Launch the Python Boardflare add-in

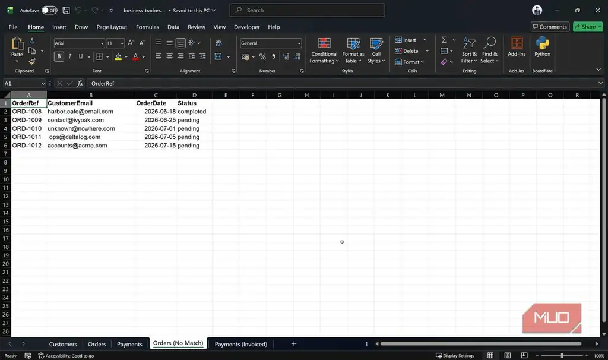point(542,47)
